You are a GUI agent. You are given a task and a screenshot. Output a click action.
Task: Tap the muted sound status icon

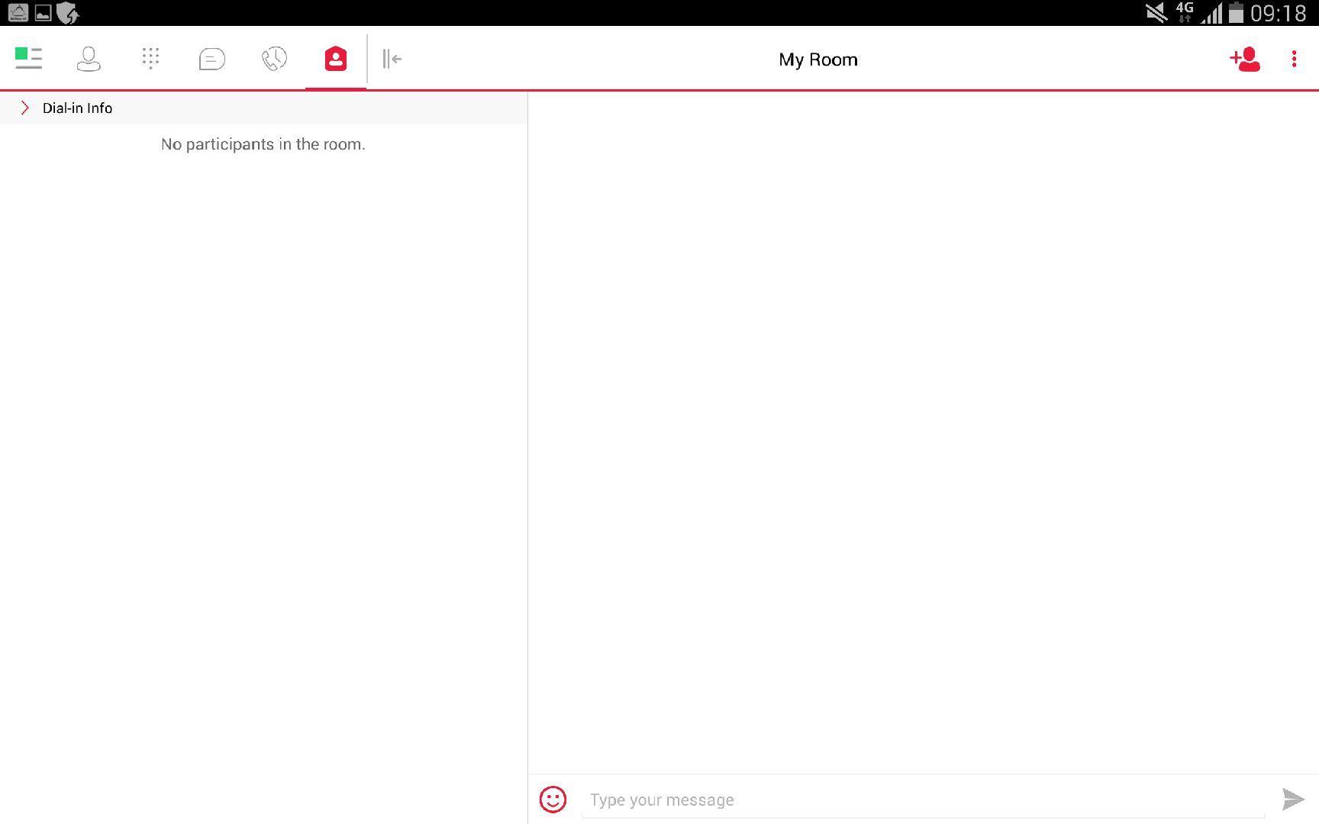coord(1156,13)
